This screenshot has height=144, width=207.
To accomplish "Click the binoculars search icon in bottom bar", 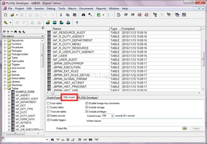I will coord(52,140).
